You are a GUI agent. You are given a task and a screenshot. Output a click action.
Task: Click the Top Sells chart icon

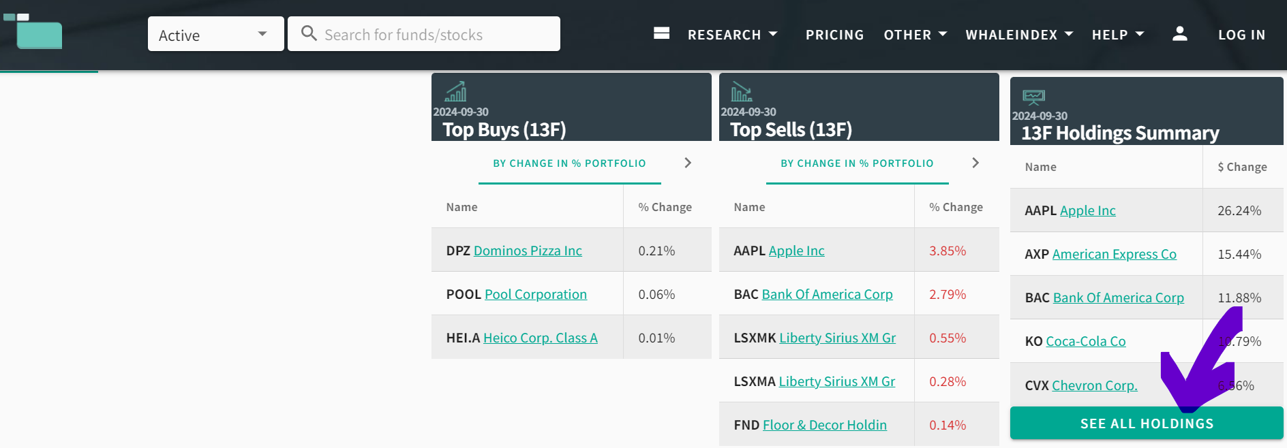[x=742, y=91]
